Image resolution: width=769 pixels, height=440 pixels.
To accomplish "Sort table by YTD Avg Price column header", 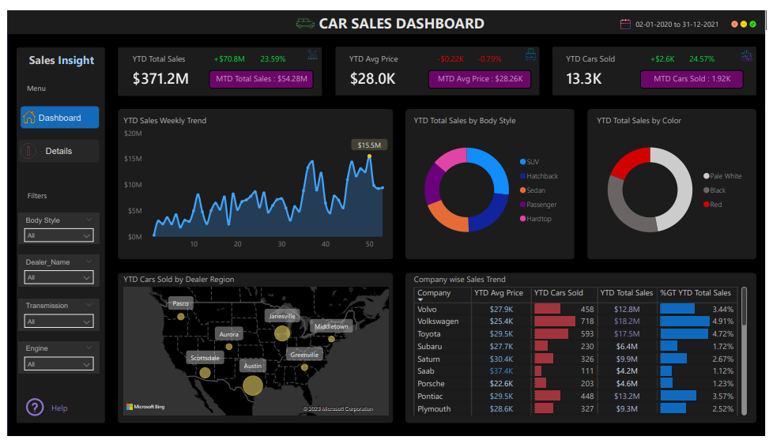I will point(498,293).
